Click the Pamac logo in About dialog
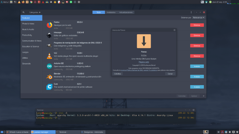239x134 pixels. (144, 41)
